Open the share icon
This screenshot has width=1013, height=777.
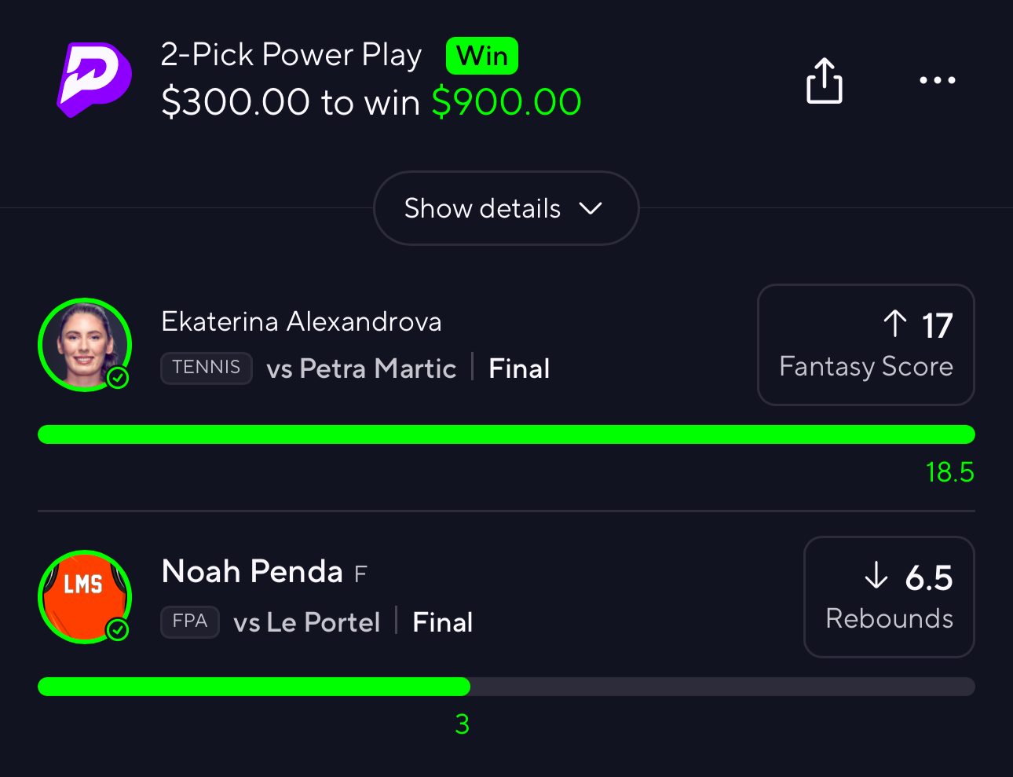pyautogui.click(x=825, y=80)
